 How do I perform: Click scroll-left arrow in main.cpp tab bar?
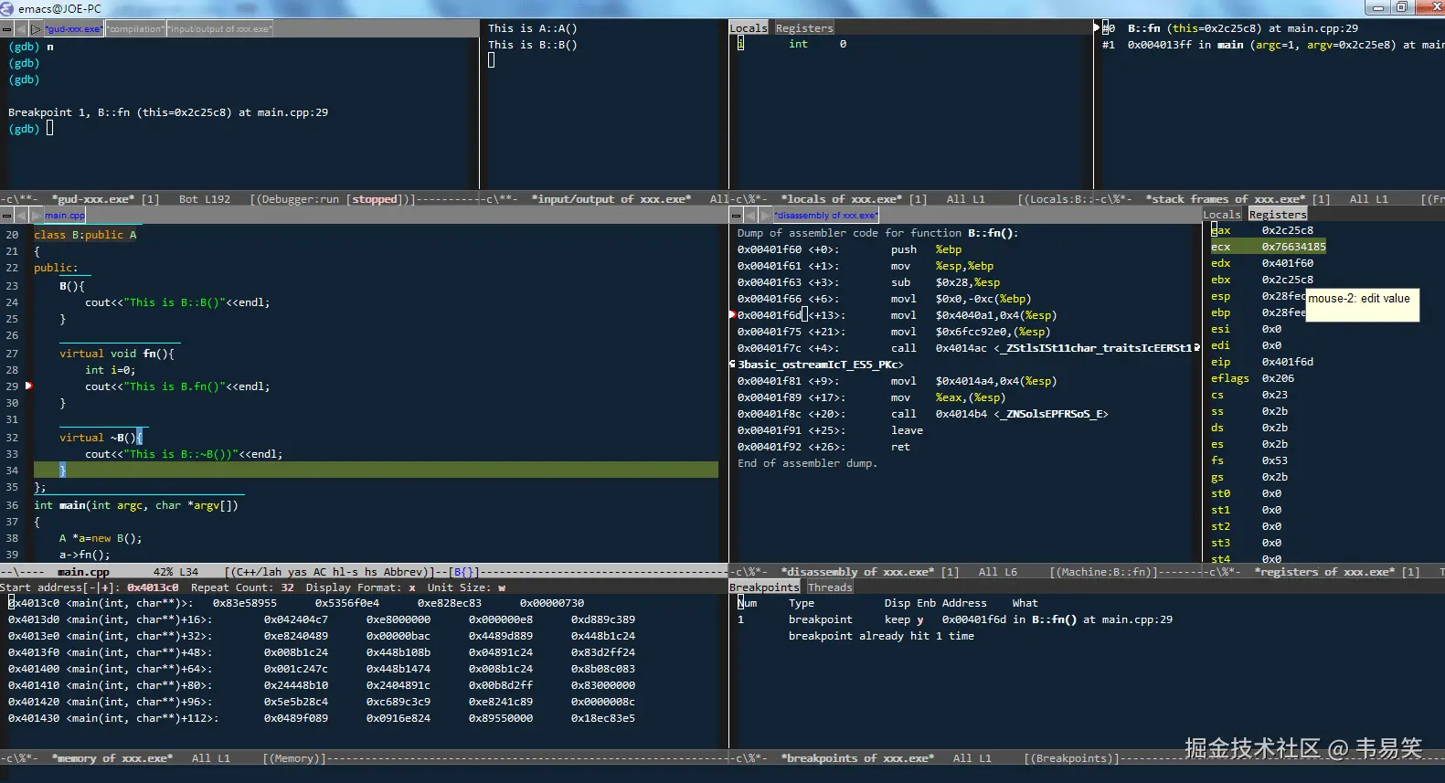pyautogui.click(x=23, y=216)
